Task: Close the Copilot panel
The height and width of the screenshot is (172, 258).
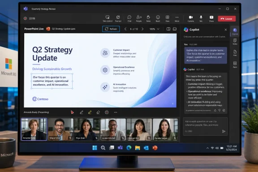Action: (x=226, y=30)
